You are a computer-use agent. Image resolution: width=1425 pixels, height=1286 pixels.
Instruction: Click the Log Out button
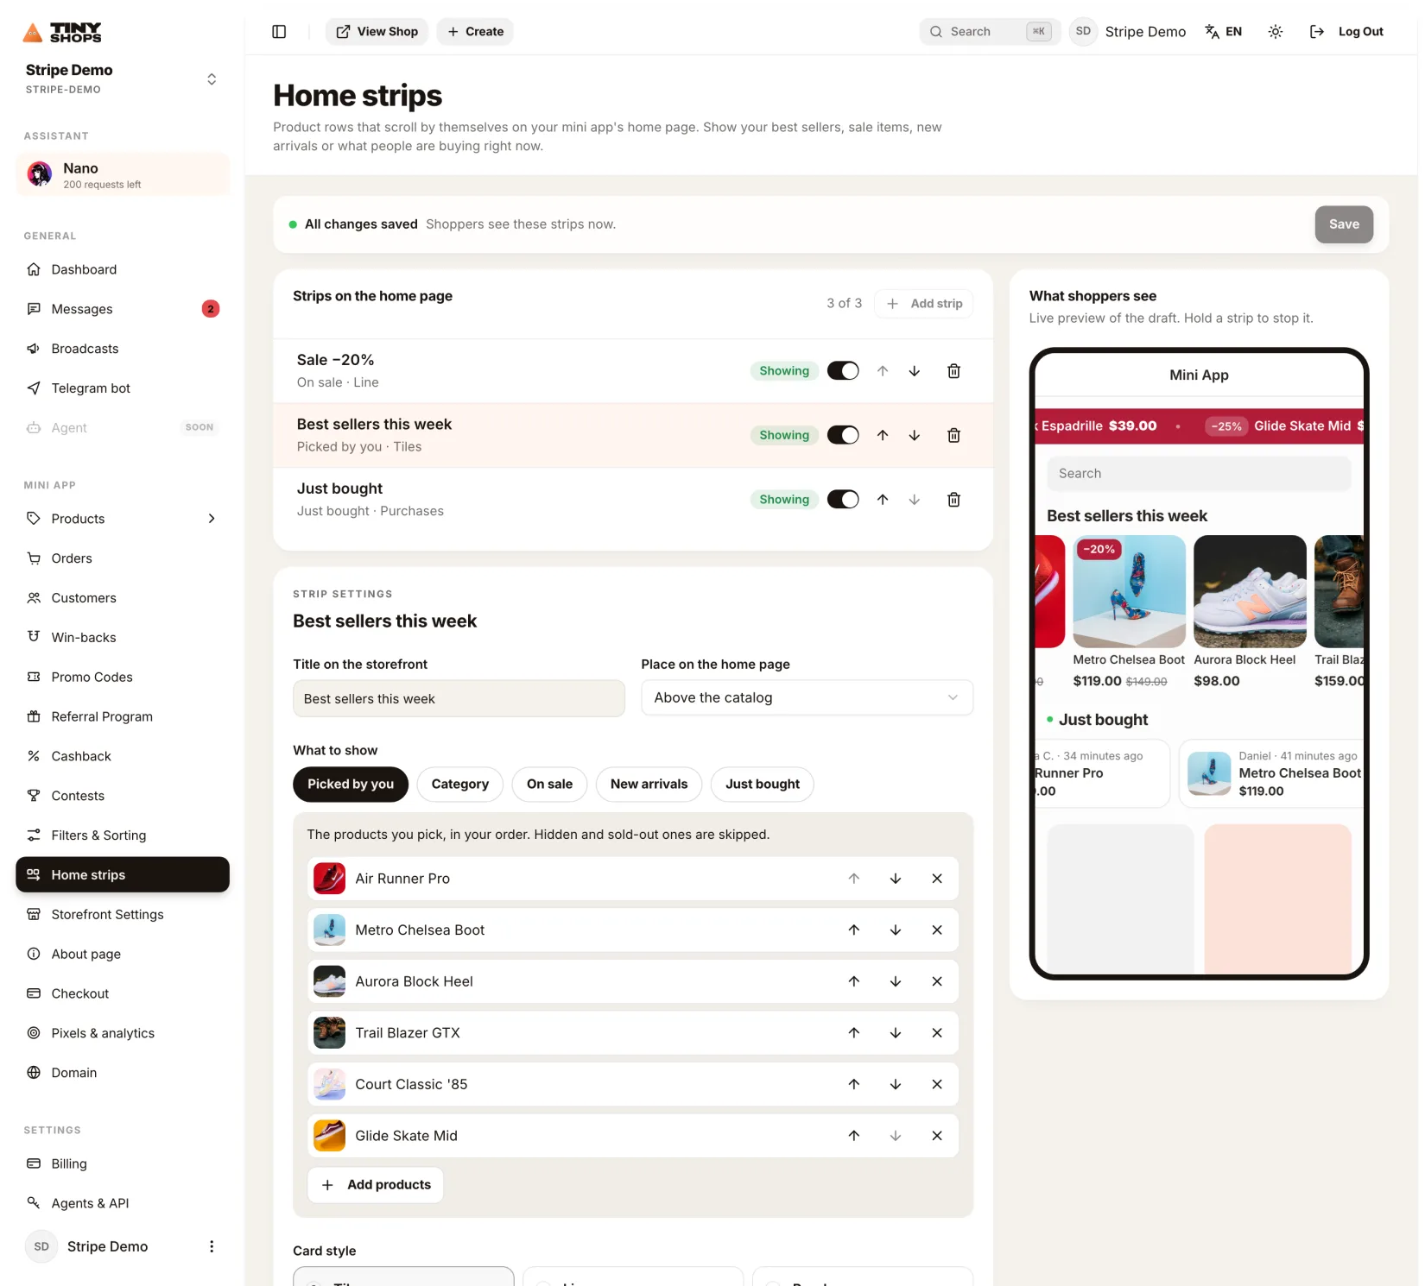point(1346,32)
